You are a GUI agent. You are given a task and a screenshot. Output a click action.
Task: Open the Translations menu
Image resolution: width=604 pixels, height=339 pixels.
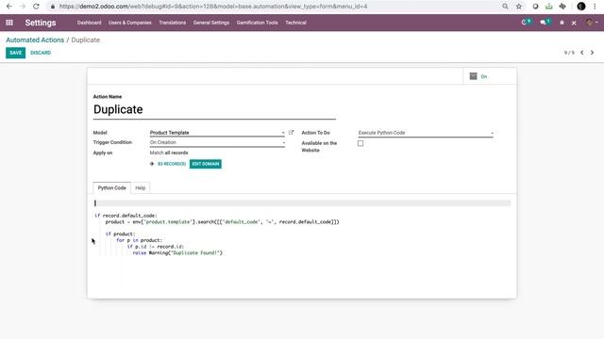tap(172, 23)
